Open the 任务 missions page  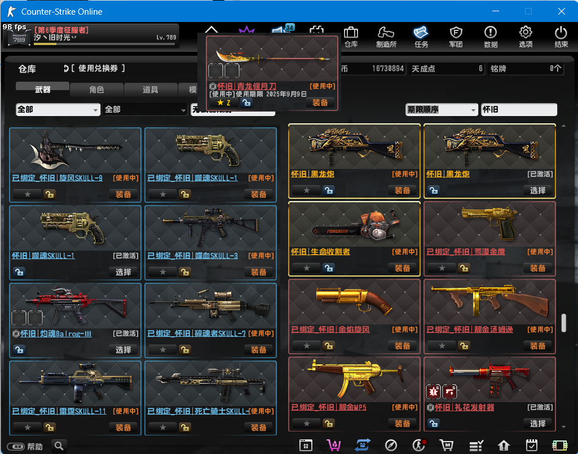pyautogui.click(x=421, y=37)
